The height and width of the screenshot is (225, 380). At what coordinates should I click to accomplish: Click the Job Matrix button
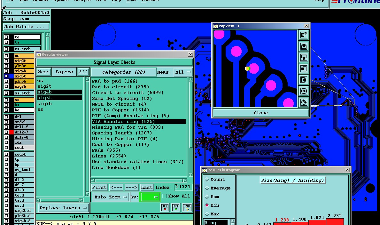coord(26,27)
